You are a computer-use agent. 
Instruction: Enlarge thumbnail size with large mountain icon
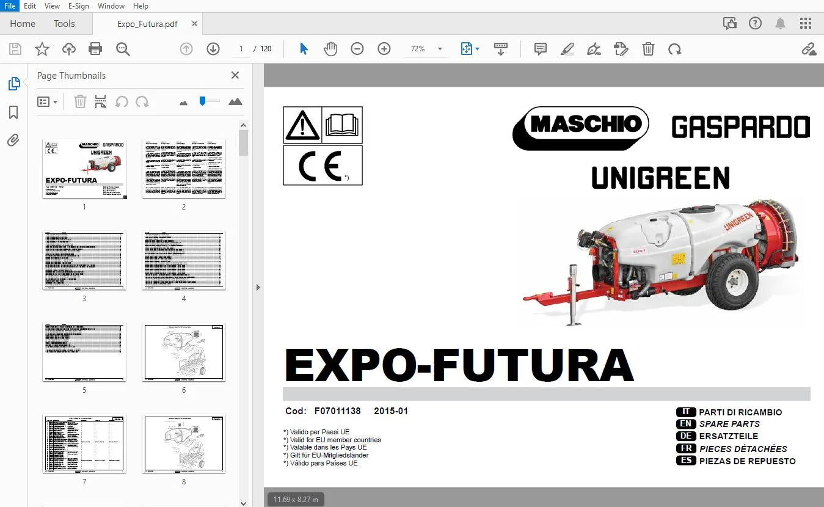coord(235,101)
